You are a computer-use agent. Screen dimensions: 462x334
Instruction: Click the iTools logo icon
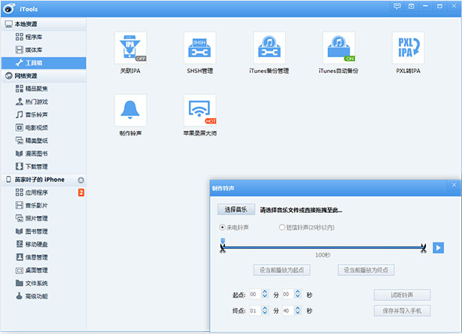(9, 8)
